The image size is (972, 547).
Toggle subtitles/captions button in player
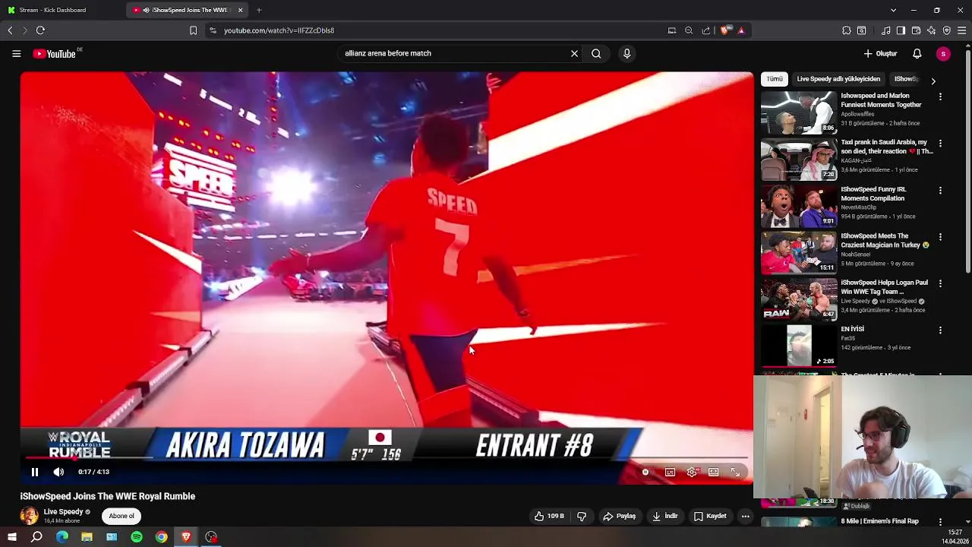pyautogui.click(x=670, y=472)
